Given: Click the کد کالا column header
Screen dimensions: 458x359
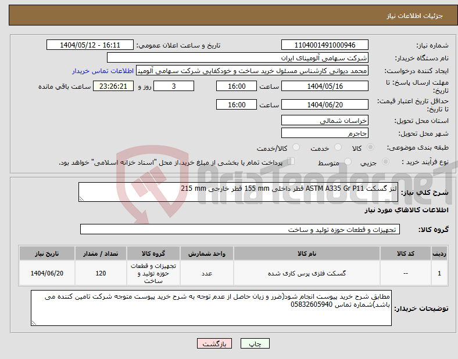Looking at the screenshot, I should coord(406,253).
